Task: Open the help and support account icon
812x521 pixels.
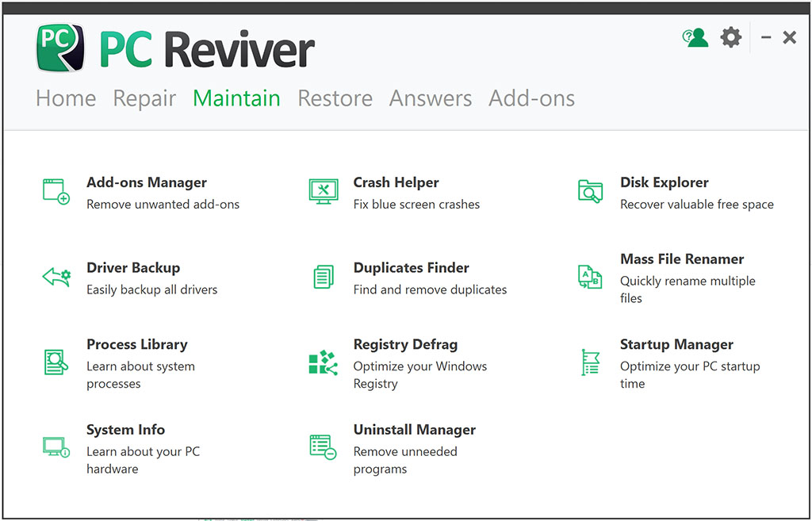Action: click(x=695, y=38)
